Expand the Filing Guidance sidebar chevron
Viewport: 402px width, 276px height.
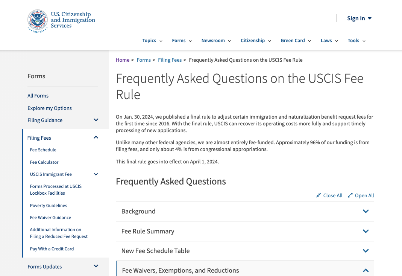(x=96, y=120)
